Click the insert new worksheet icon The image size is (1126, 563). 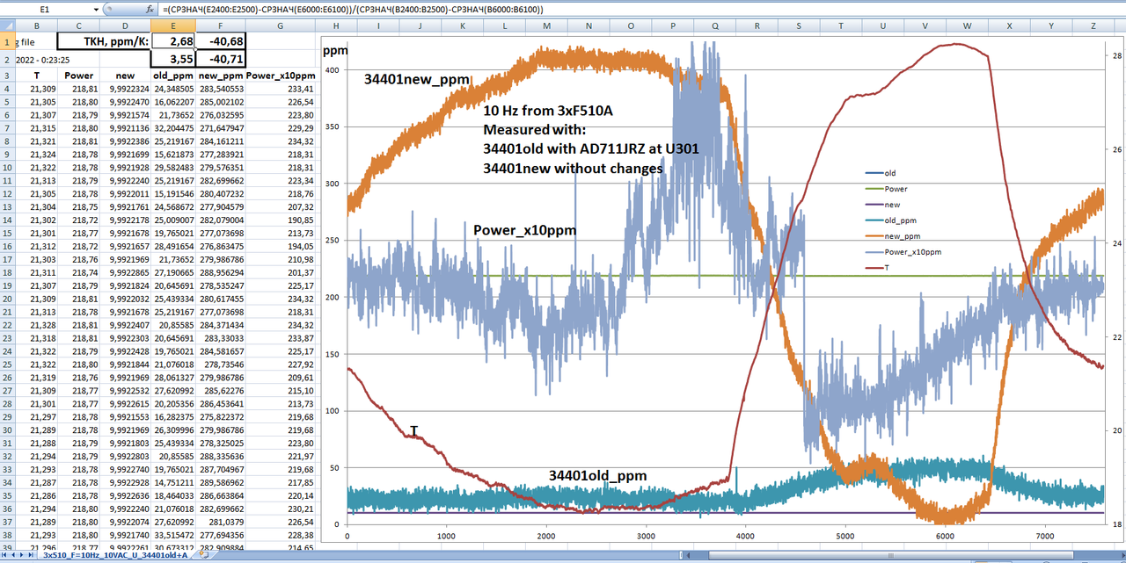click(204, 556)
